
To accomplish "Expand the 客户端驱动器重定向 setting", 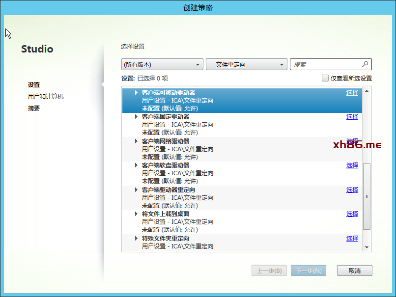I will tap(137, 190).
